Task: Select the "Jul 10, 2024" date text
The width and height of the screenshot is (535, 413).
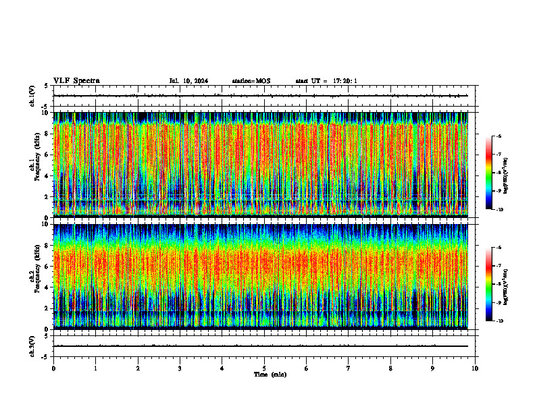Action: coord(188,81)
